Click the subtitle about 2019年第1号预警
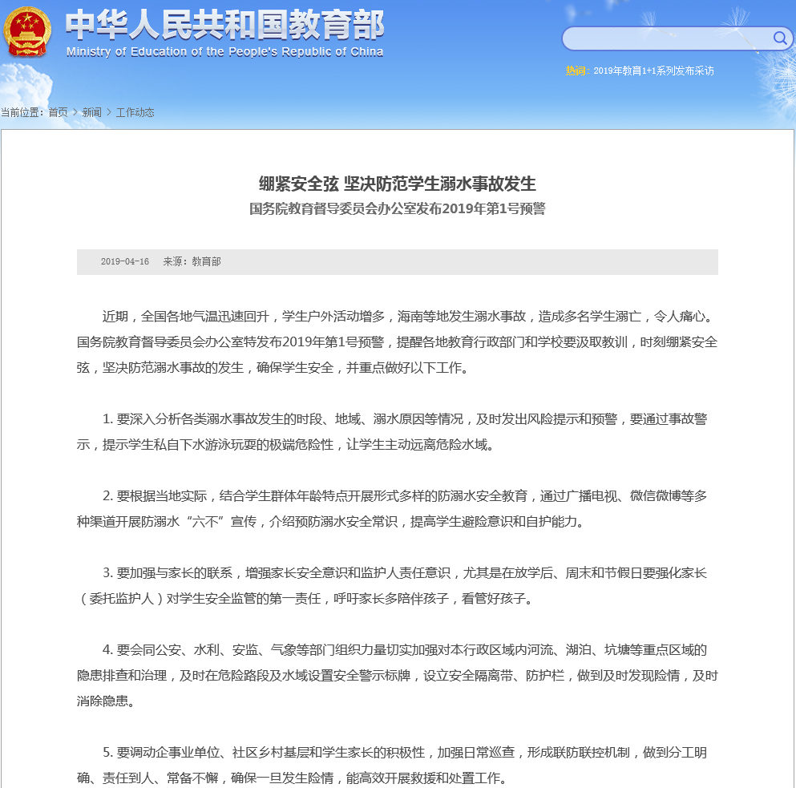Viewport: 796px width, 788px height. point(397,209)
